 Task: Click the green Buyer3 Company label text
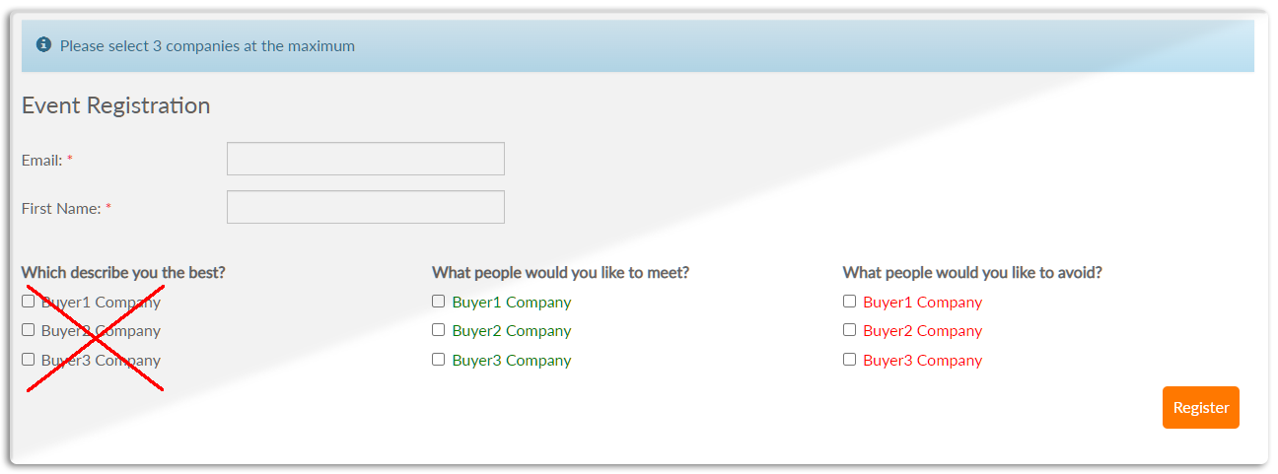(511, 361)
